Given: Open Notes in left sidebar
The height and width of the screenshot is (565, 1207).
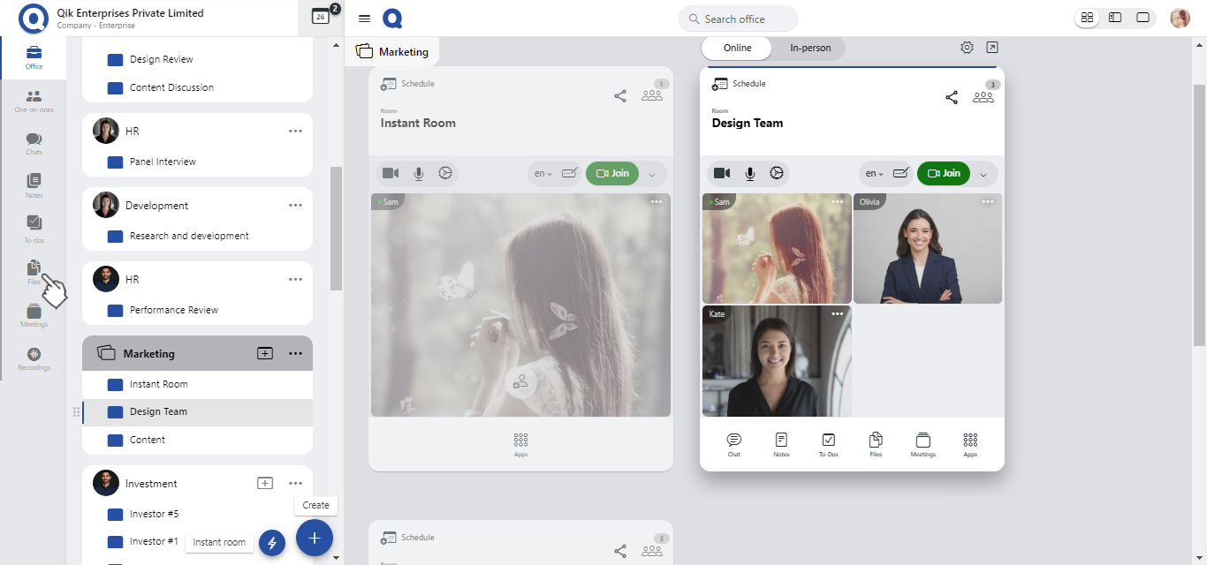Looking at the screenshot, I should [34, 185].
